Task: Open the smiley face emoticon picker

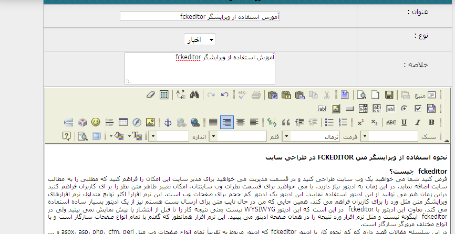Action: click(96, 122)
